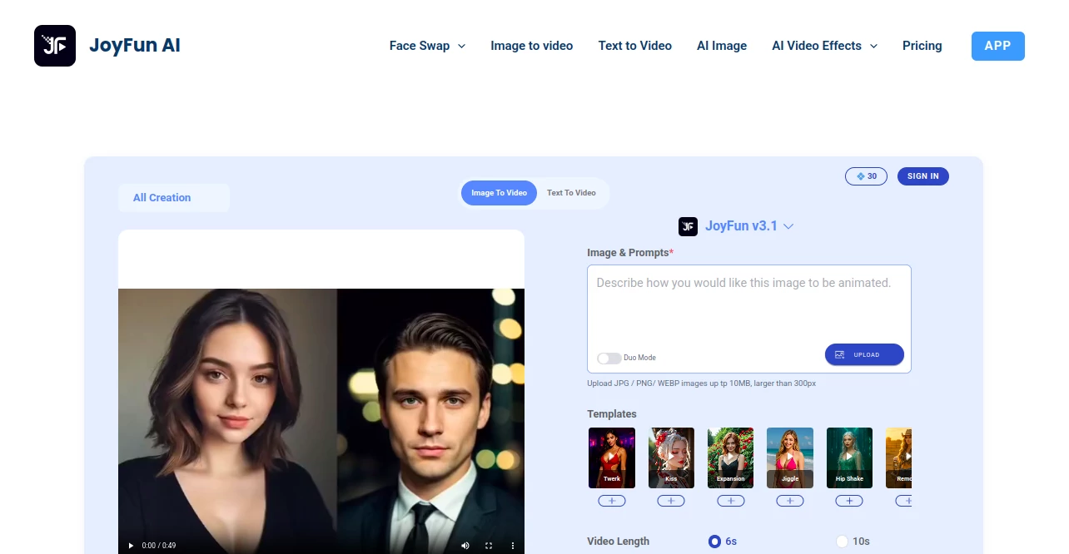Click the upload image icon in Upload button

click(x=840, y=354)
